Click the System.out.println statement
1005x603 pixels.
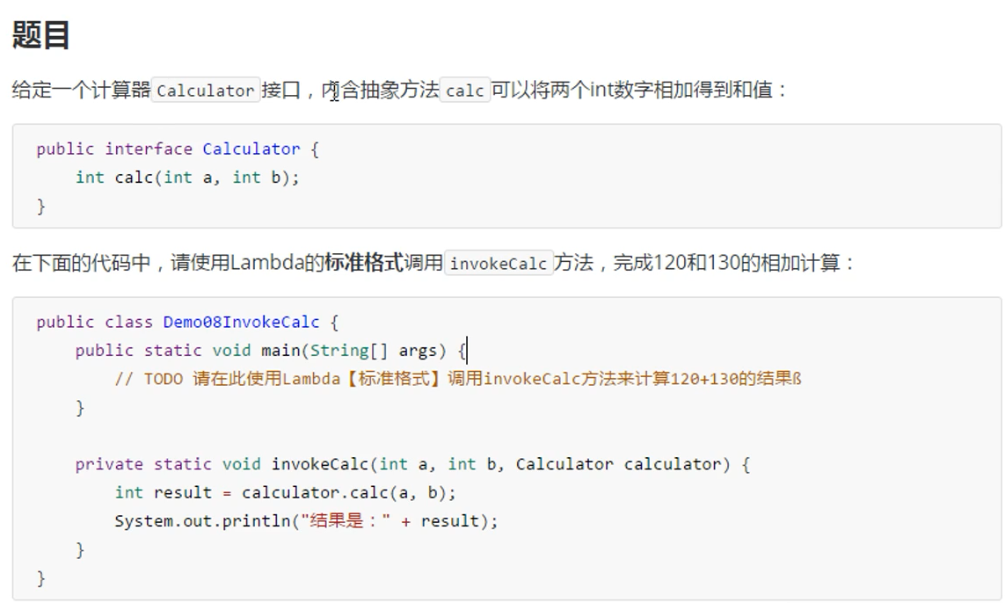pyautogui.click(x=206, y=521)
